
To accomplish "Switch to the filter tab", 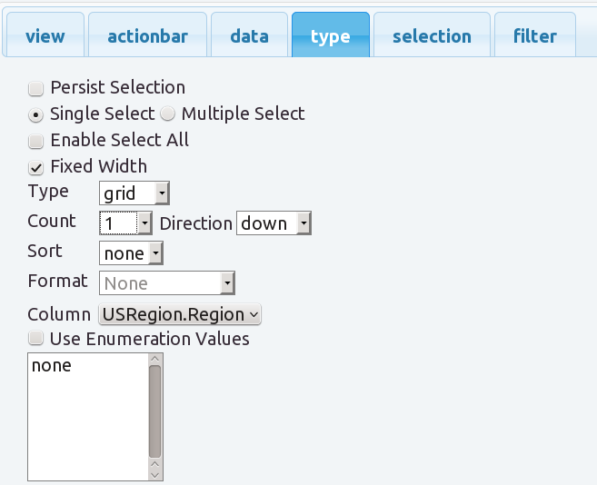I will point(535,36).
